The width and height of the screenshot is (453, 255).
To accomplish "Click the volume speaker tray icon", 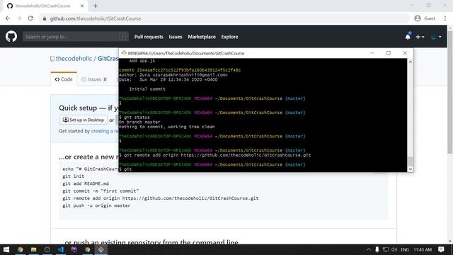I will click(x=394, y=249).
